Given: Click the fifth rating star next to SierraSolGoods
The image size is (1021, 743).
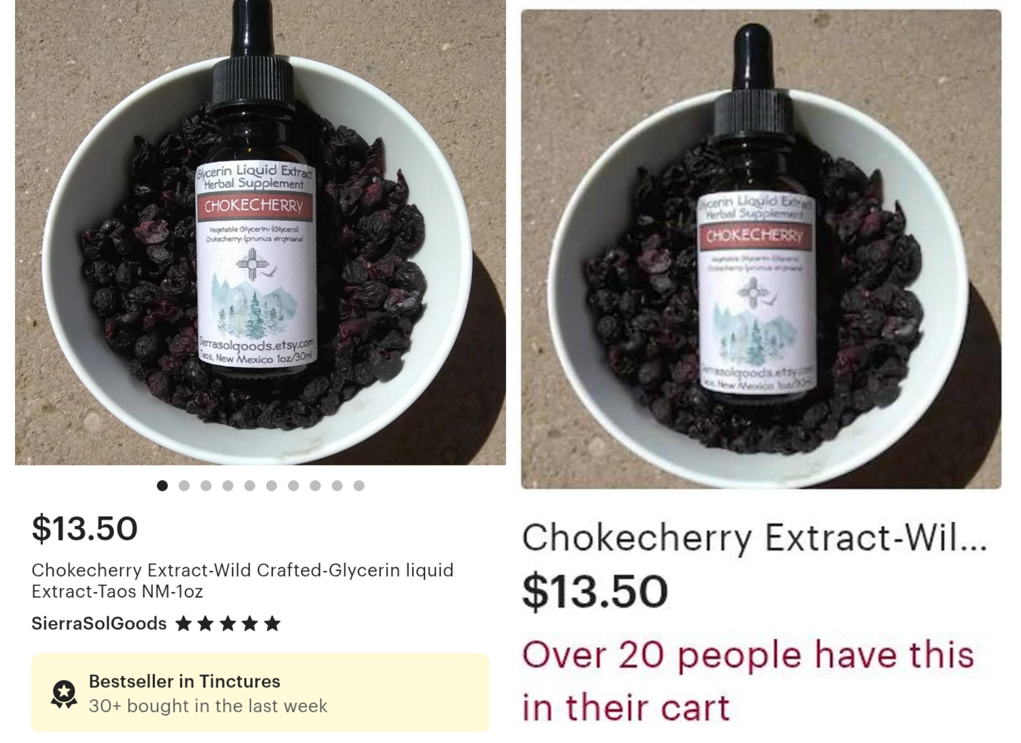Looking at the screenshot, I should [272, 624].
